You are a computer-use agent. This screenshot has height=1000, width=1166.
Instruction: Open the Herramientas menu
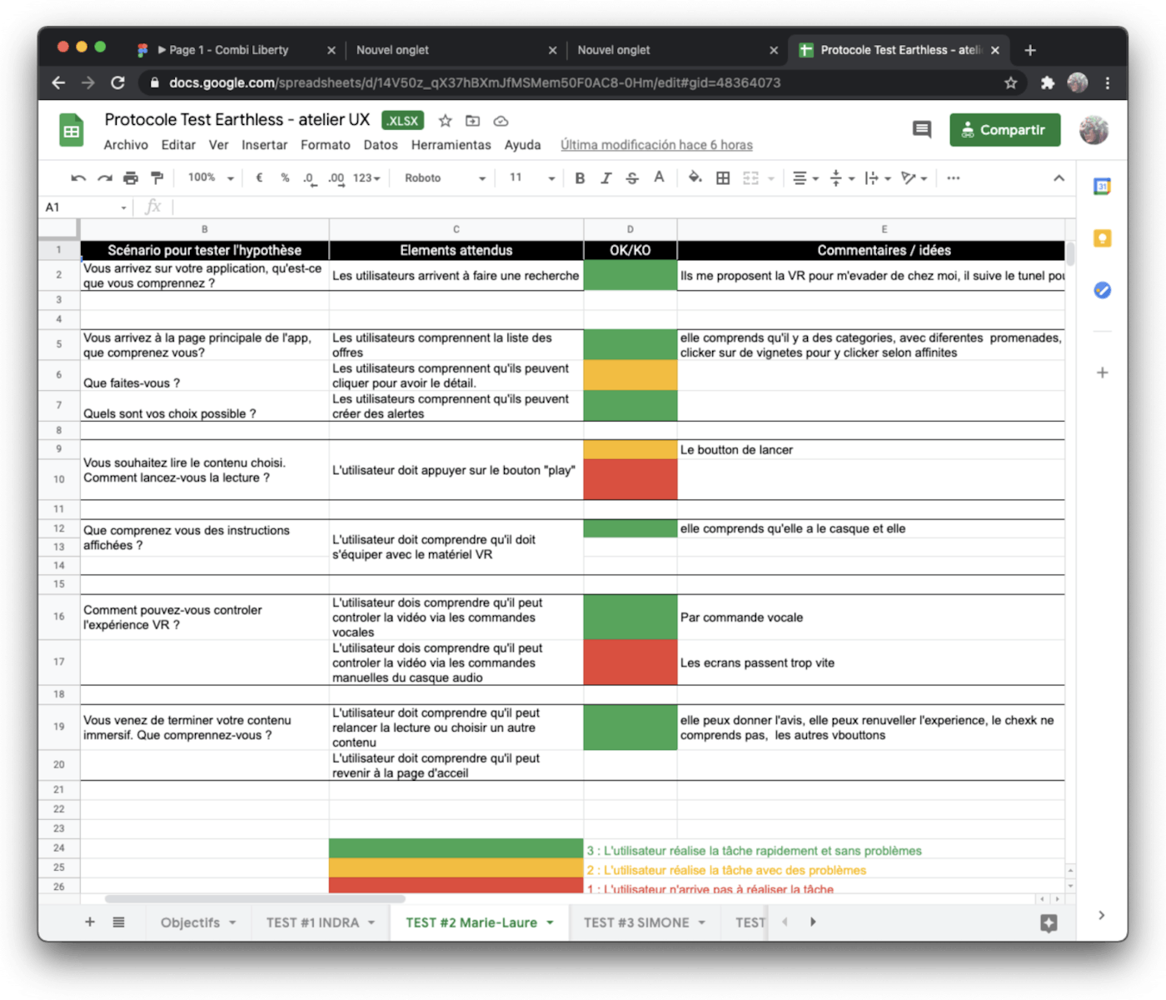[x=451, y=145]
